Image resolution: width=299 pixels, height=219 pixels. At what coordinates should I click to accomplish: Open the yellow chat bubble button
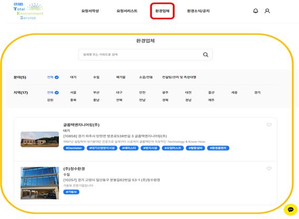[x=291, y=210]
